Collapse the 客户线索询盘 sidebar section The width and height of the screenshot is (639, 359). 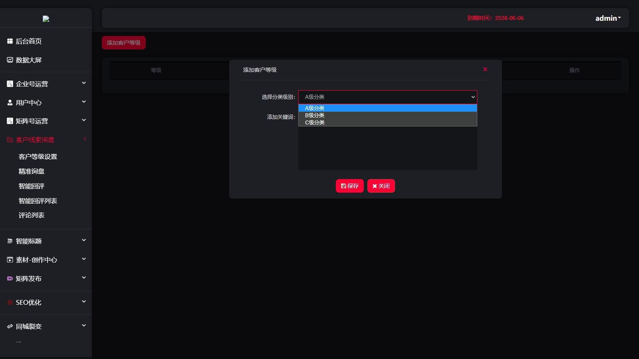pos(84,139)
